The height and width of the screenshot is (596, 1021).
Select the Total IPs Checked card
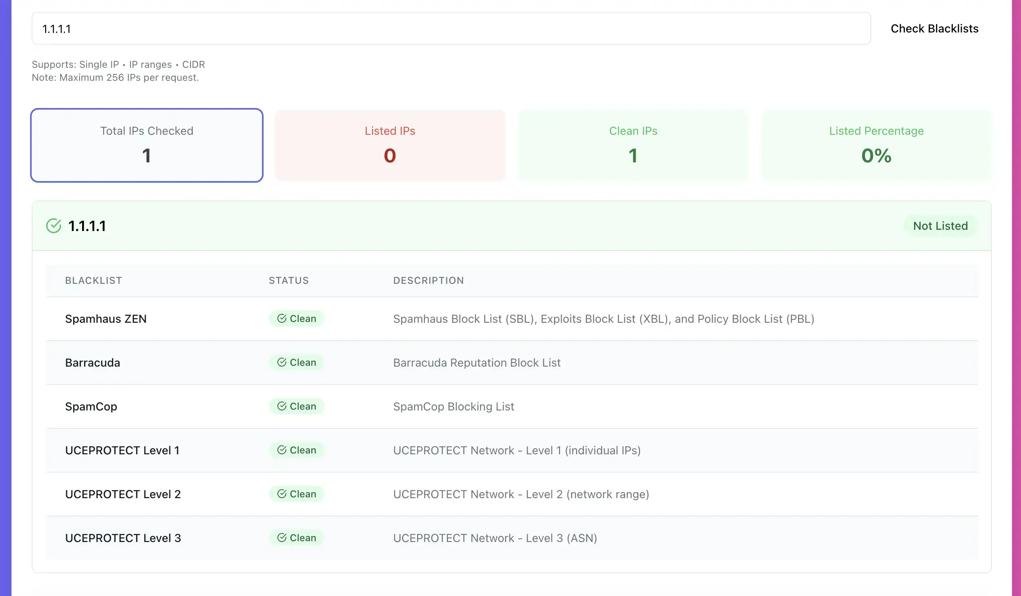(x=147, y=145)
